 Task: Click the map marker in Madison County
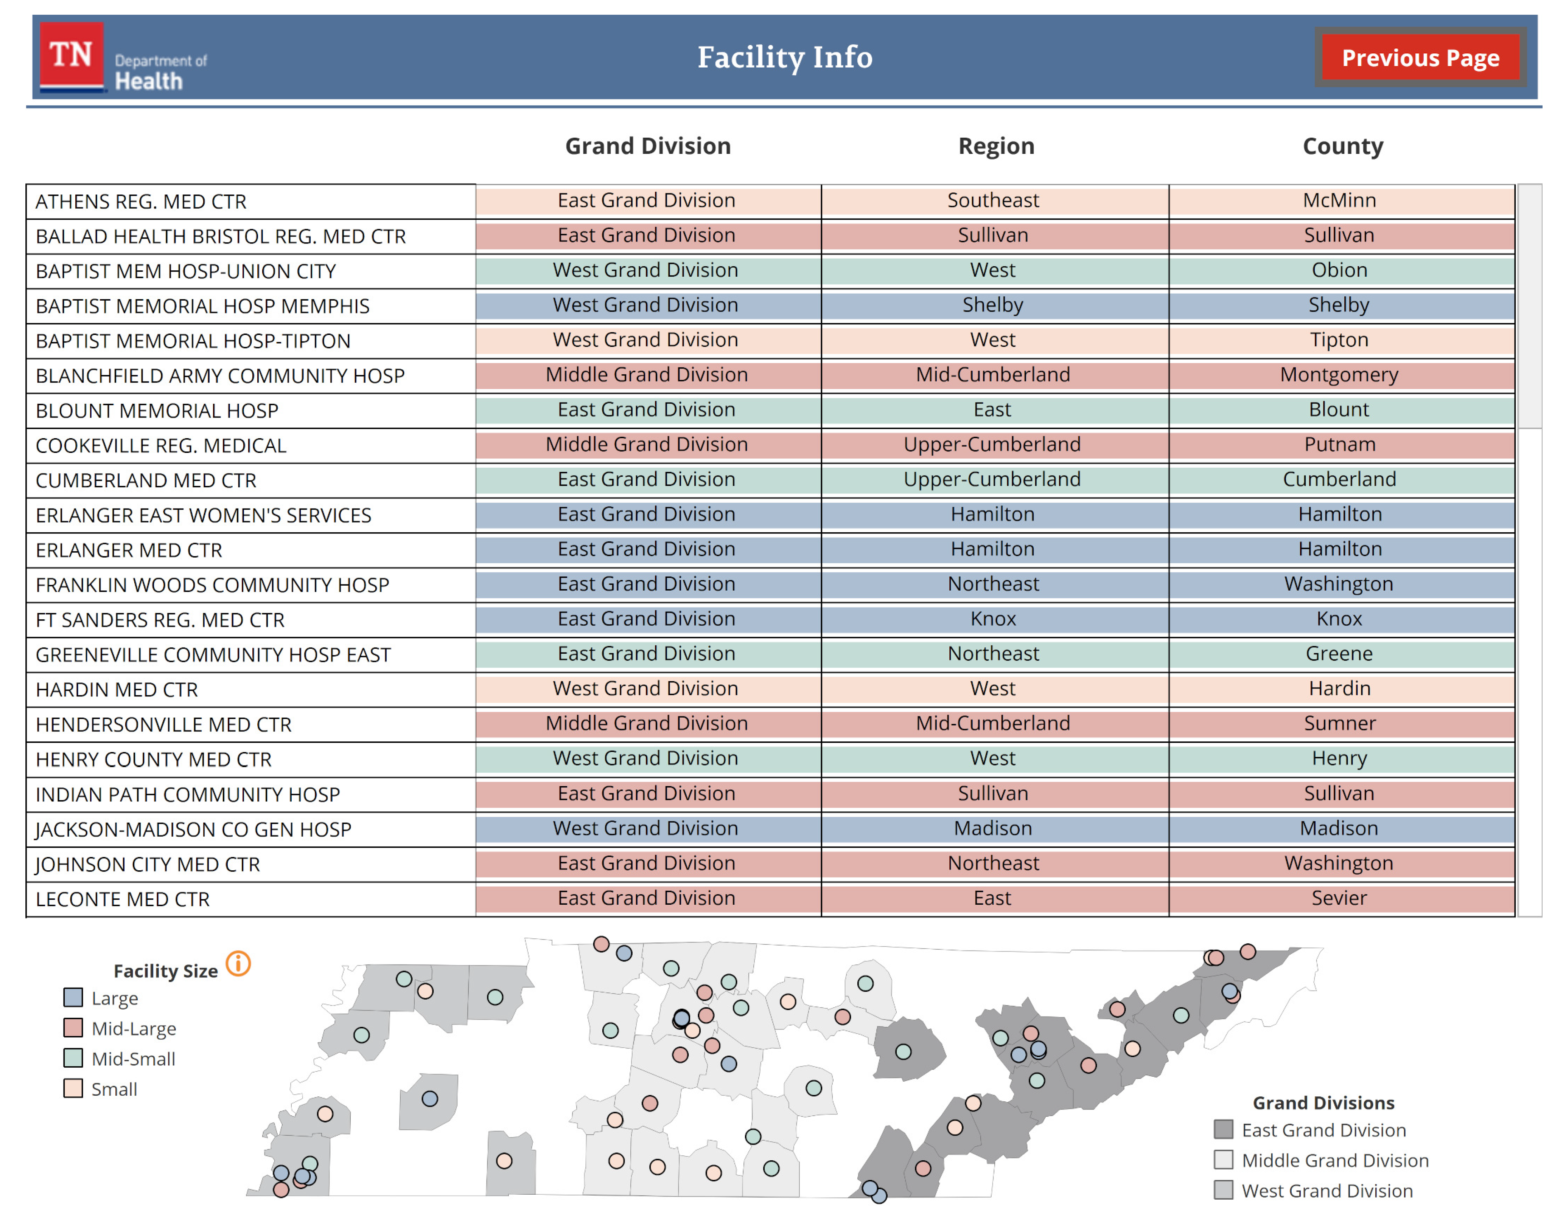(429, 1099)
